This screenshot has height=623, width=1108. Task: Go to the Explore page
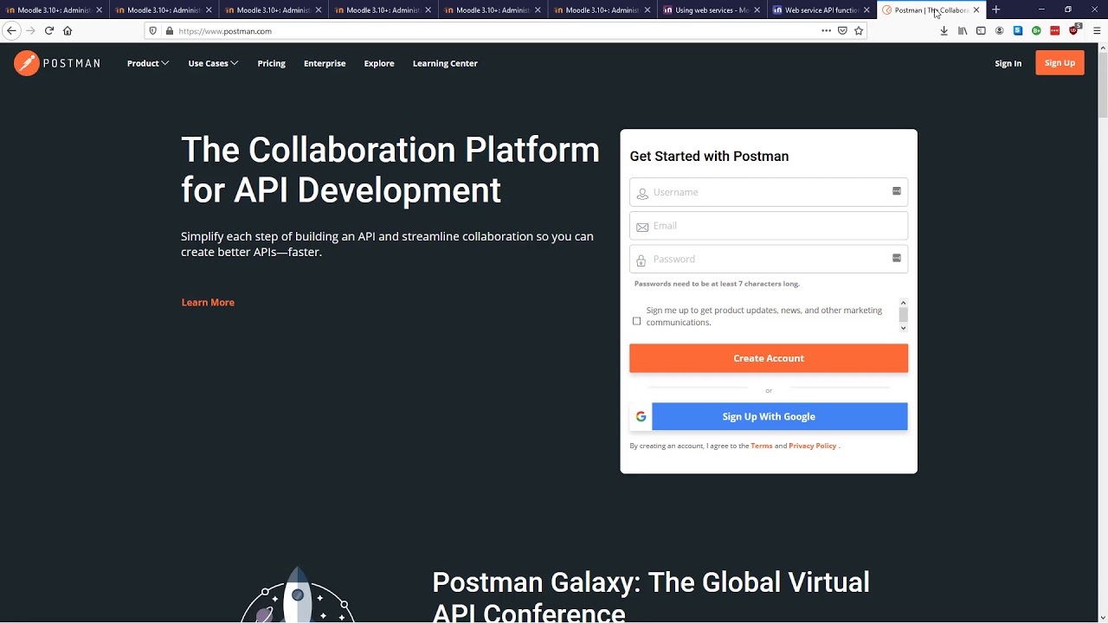(x=379, y=63)
